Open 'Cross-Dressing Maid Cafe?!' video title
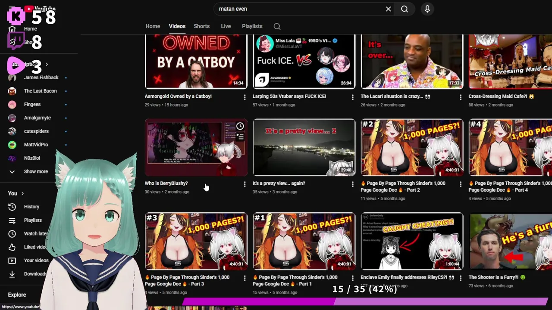 pyautogui.click(x=501, y=96)
